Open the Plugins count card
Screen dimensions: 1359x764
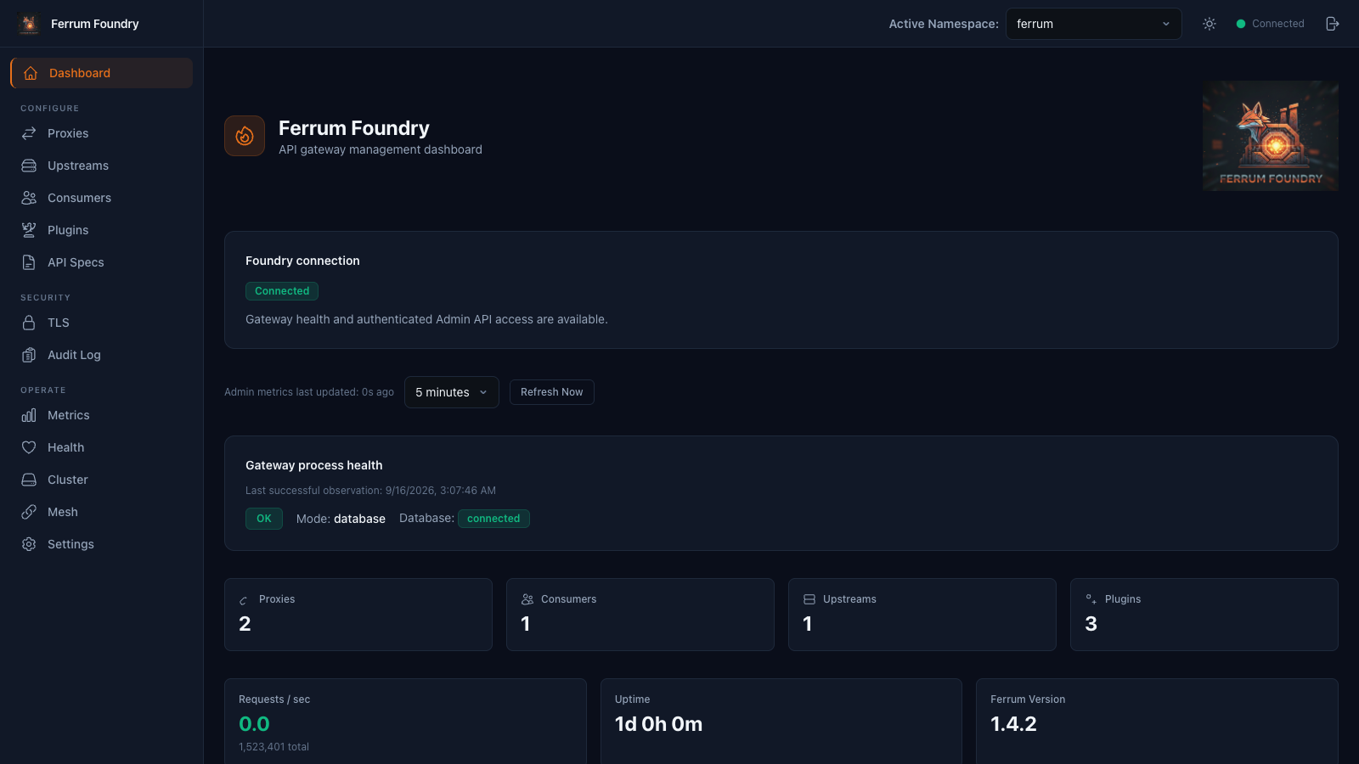click(x=1204, y=615)
